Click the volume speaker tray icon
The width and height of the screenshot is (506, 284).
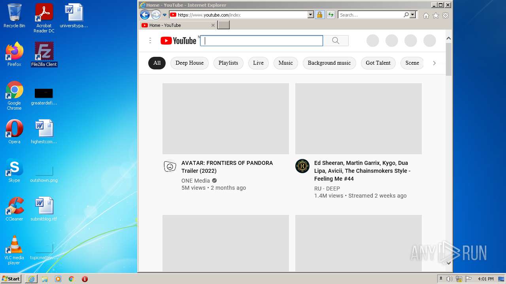click(449, 279)
